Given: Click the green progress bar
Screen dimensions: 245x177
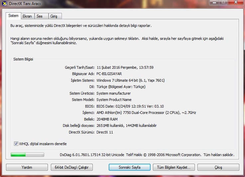Looking at the screenshot, I should click(27, 155).
